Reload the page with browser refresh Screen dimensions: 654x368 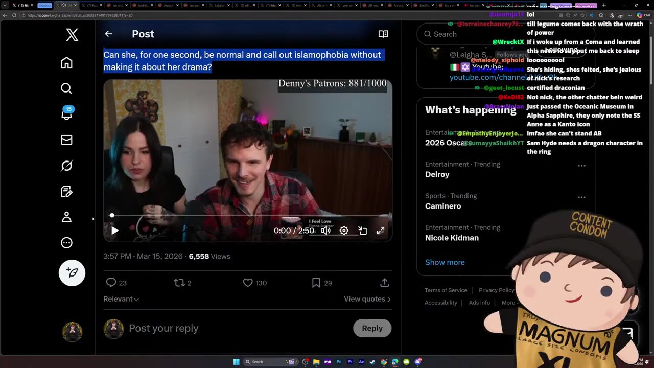pos(14,15)
